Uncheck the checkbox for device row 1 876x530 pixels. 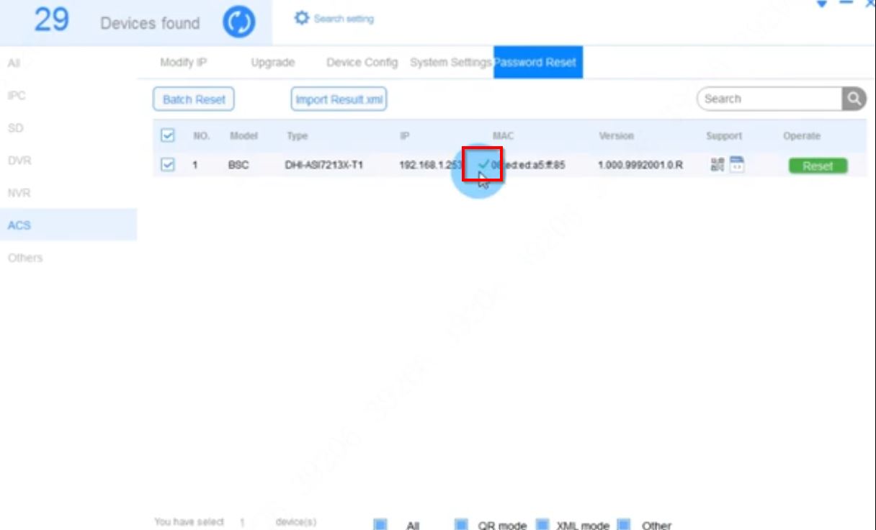(167, 165)
